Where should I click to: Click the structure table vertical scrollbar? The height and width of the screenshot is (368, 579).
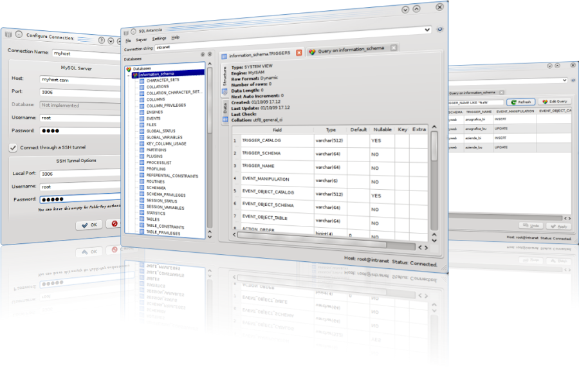click(x=434, y=182)
